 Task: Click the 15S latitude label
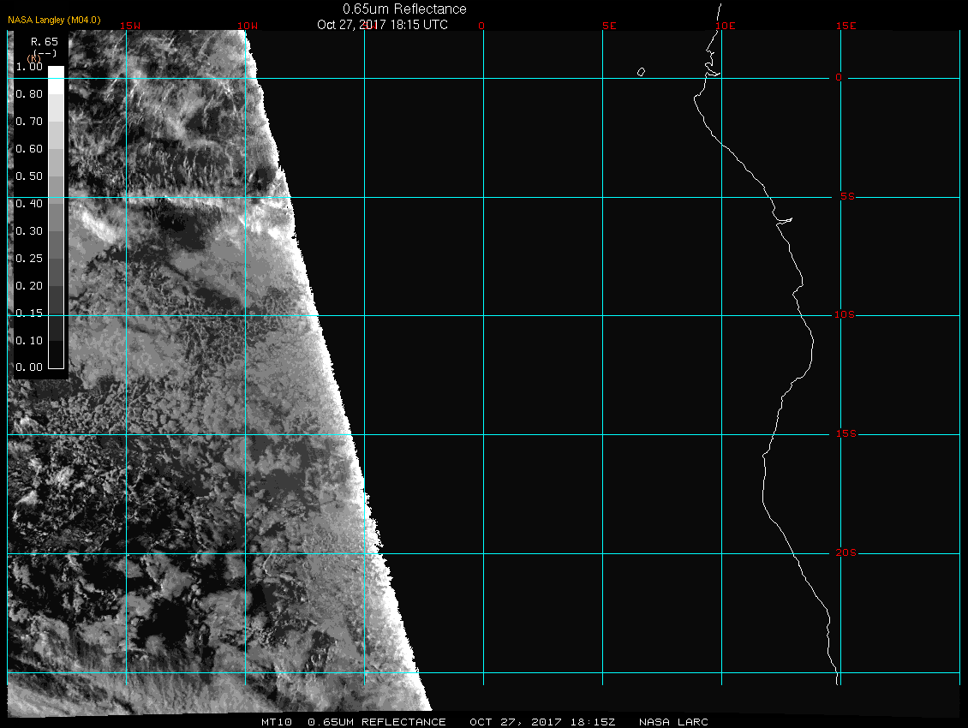846,433
